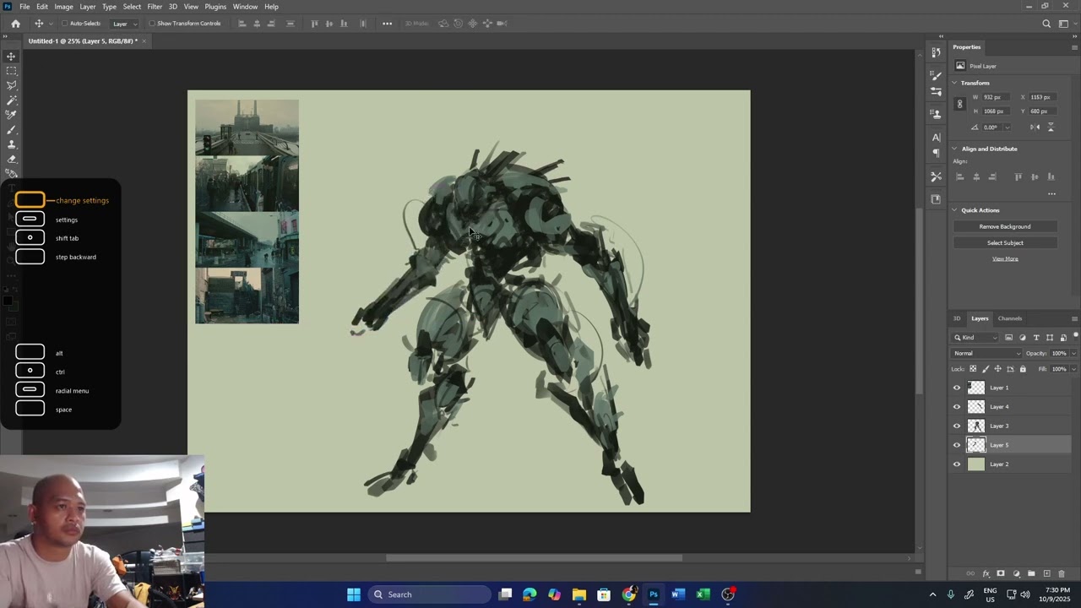Open the Select menu

click(132, 7)
